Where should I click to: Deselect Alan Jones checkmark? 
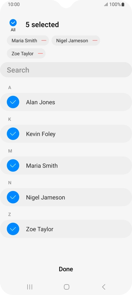(x=13, y=102)
